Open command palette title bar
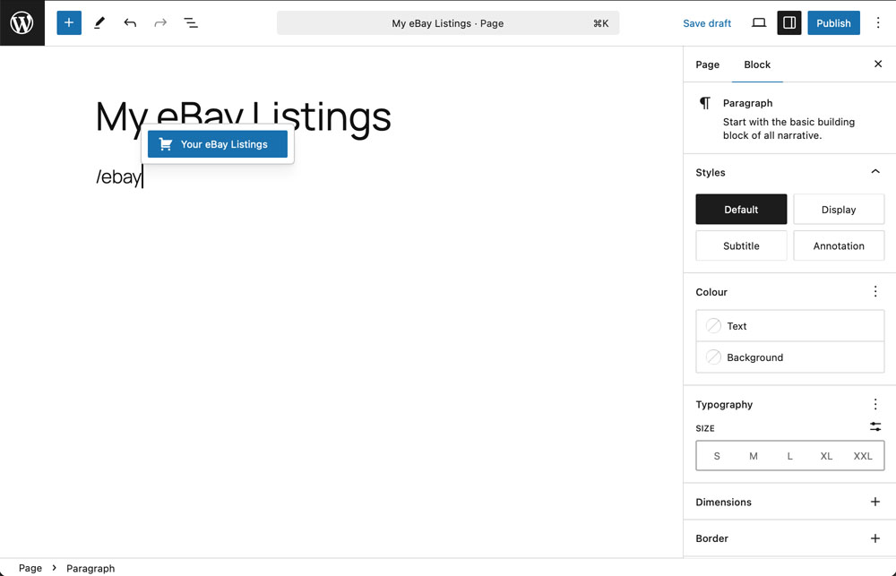 (x=448, y=23)
